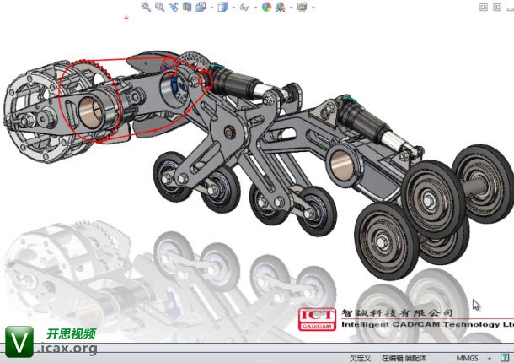Click the right pane expand arrow button
Screen dimensions: 514x363
(x=497, y=7)
